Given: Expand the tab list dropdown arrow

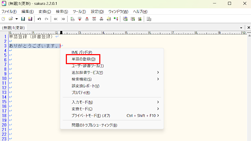Looking at the screenshot, I should click(x=241, y=28).
